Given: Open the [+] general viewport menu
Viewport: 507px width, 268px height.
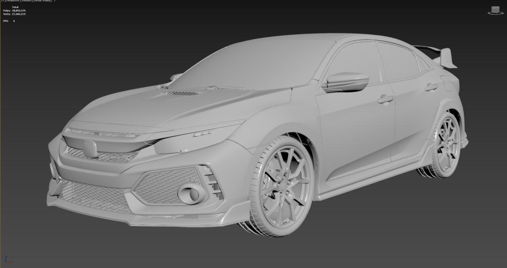Looking at the screenshot, I should [x=3, y=1].
